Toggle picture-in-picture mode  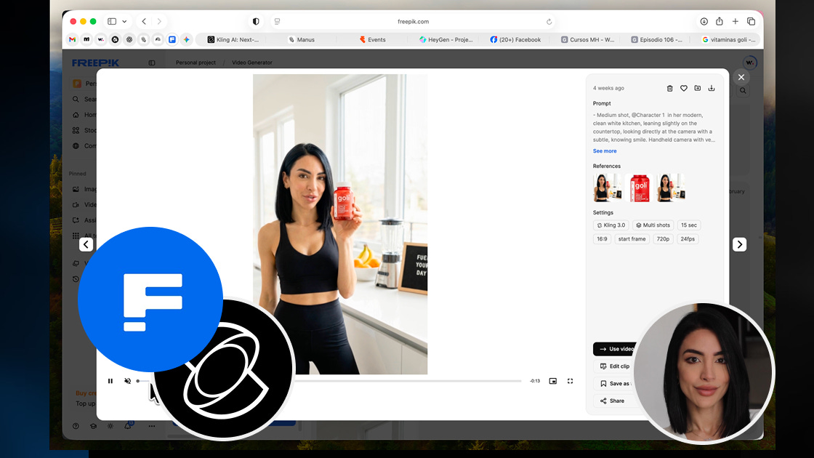(553, 381)
